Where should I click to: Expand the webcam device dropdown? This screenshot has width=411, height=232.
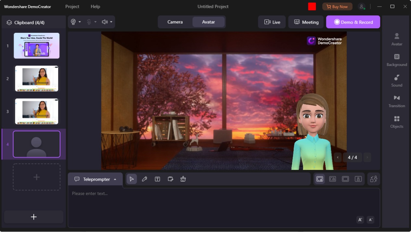coord(80,22)
